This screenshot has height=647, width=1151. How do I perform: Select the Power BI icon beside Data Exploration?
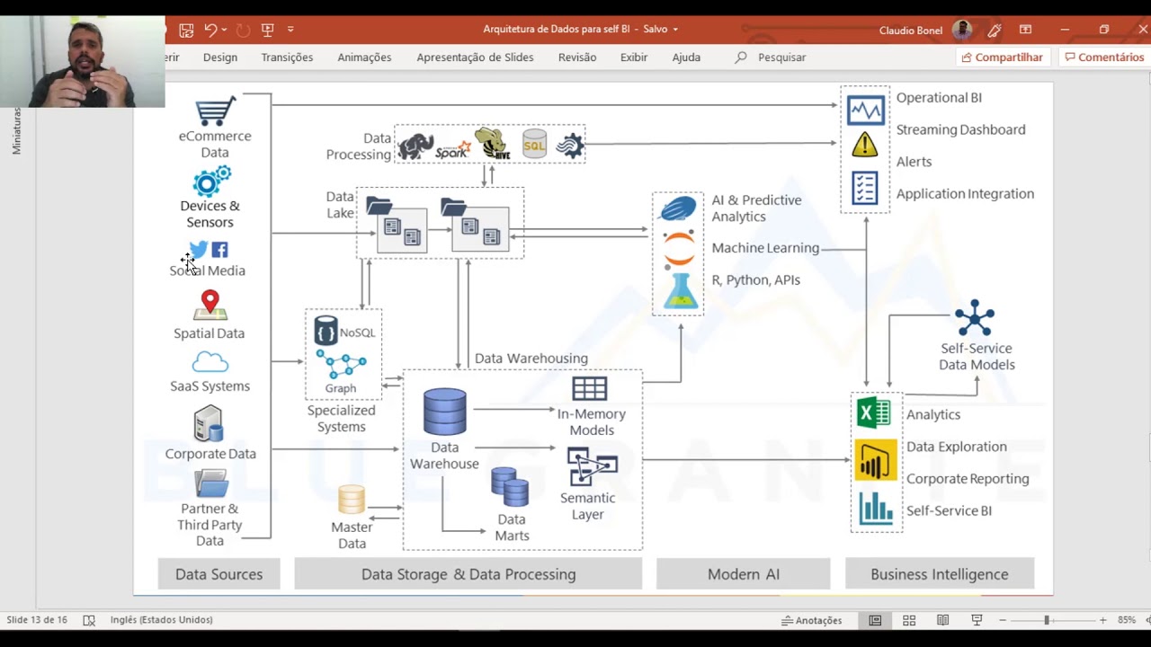[x=875, y=460]
